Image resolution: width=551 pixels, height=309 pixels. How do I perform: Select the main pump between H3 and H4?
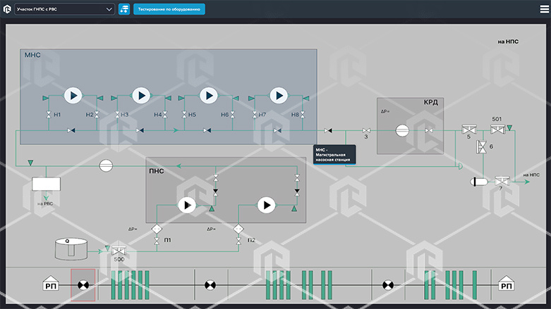pos(141,95)
